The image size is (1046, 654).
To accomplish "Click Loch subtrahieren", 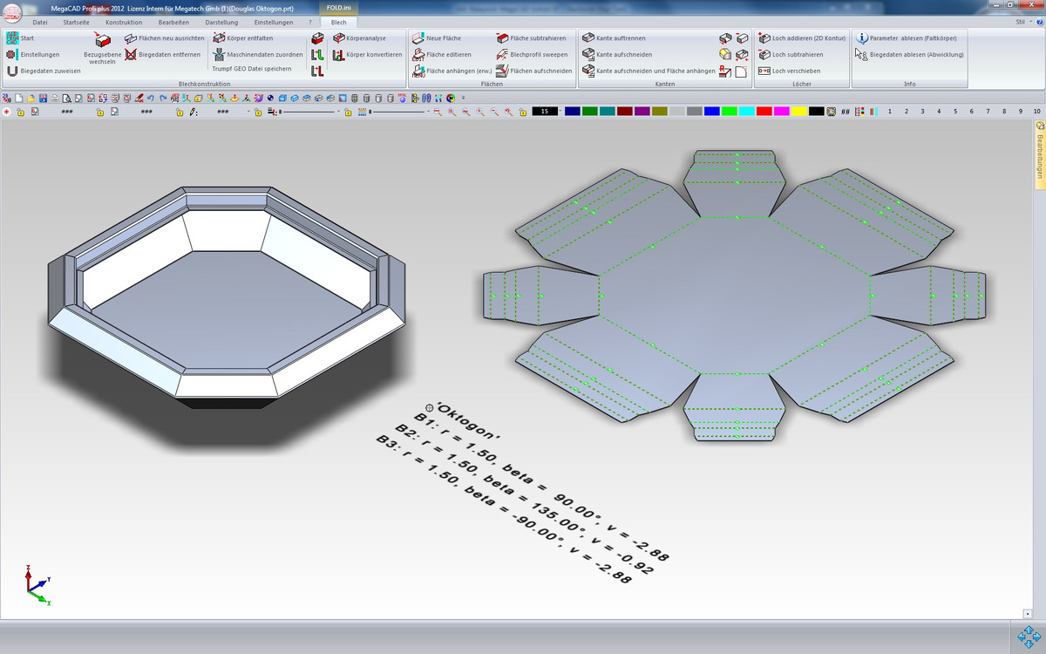I will click(791, 54).
